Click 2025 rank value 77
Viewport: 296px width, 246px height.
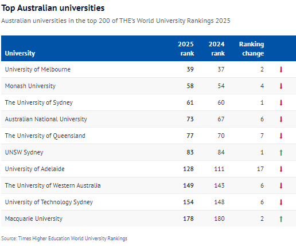tap(190, 136)
